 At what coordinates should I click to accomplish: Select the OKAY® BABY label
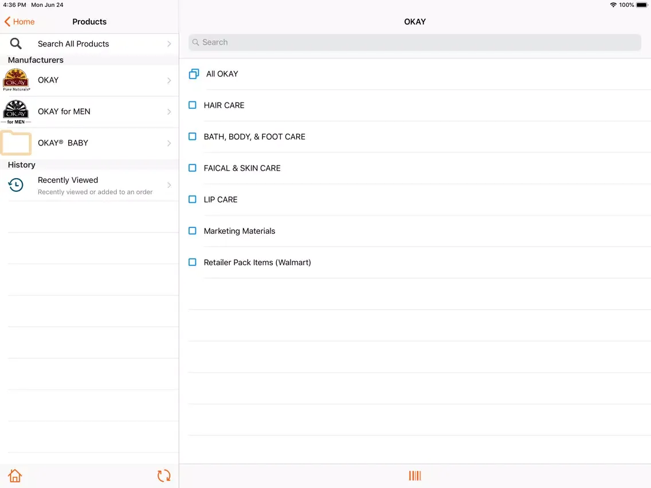pos(63,143)
